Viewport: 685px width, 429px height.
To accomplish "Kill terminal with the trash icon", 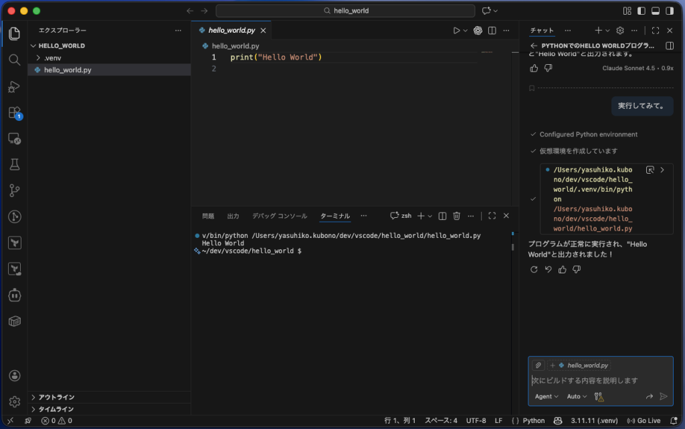I will 457,216.
